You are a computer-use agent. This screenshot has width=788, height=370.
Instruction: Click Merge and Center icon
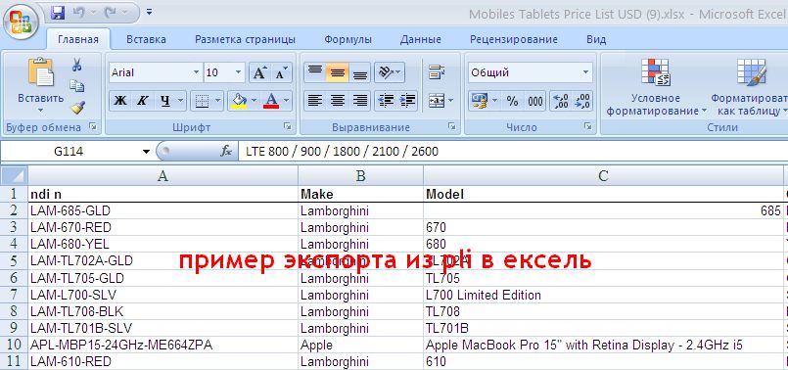[436, 101]
